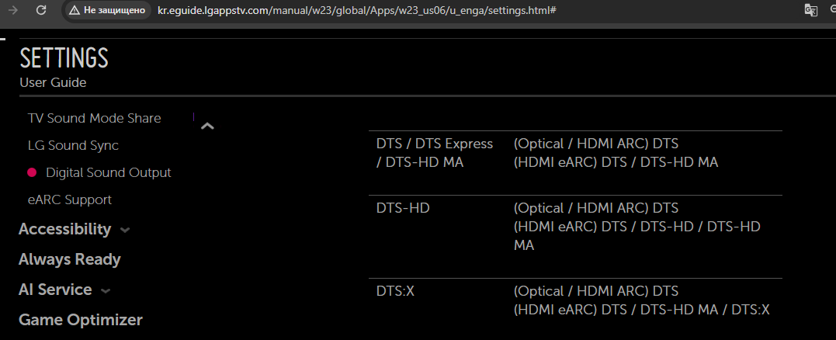Click the address bar URL field
The width and height of the screenshot is (836, 340).
pos(356,11)
